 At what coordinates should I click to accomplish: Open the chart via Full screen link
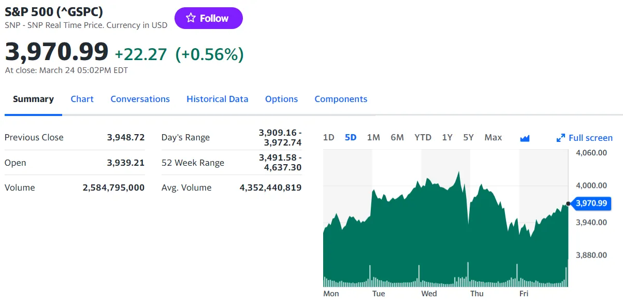click(x=590, y=138)
